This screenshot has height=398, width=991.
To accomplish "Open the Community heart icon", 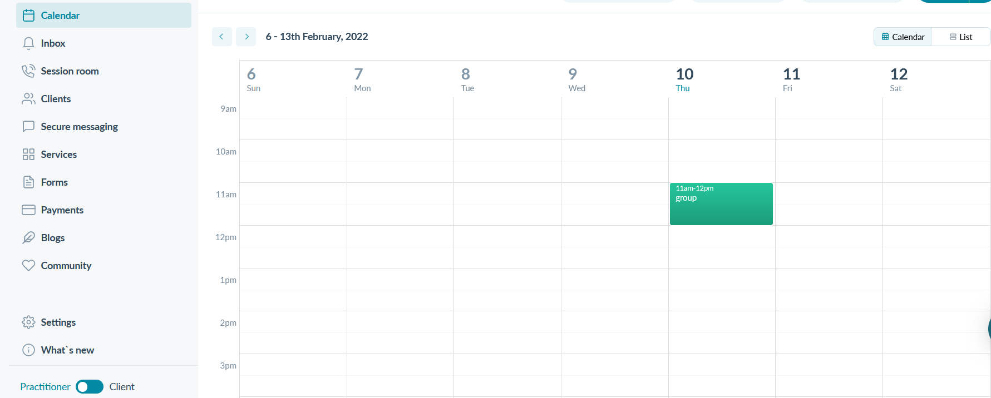I will click(28, 265).
